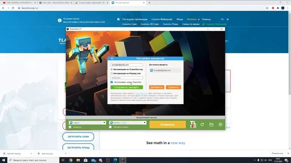This screenshot has width=291, height=163.
Task: Open the browser extensions puzzle icon
Action: (278, 8)
